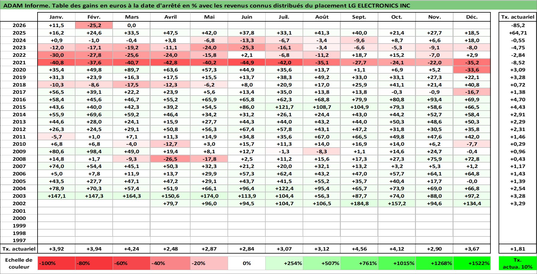Screen dimensions: 537x274
Task: Select the 2026 year row label
Action: pyautogui.click(x=19, y=26)
